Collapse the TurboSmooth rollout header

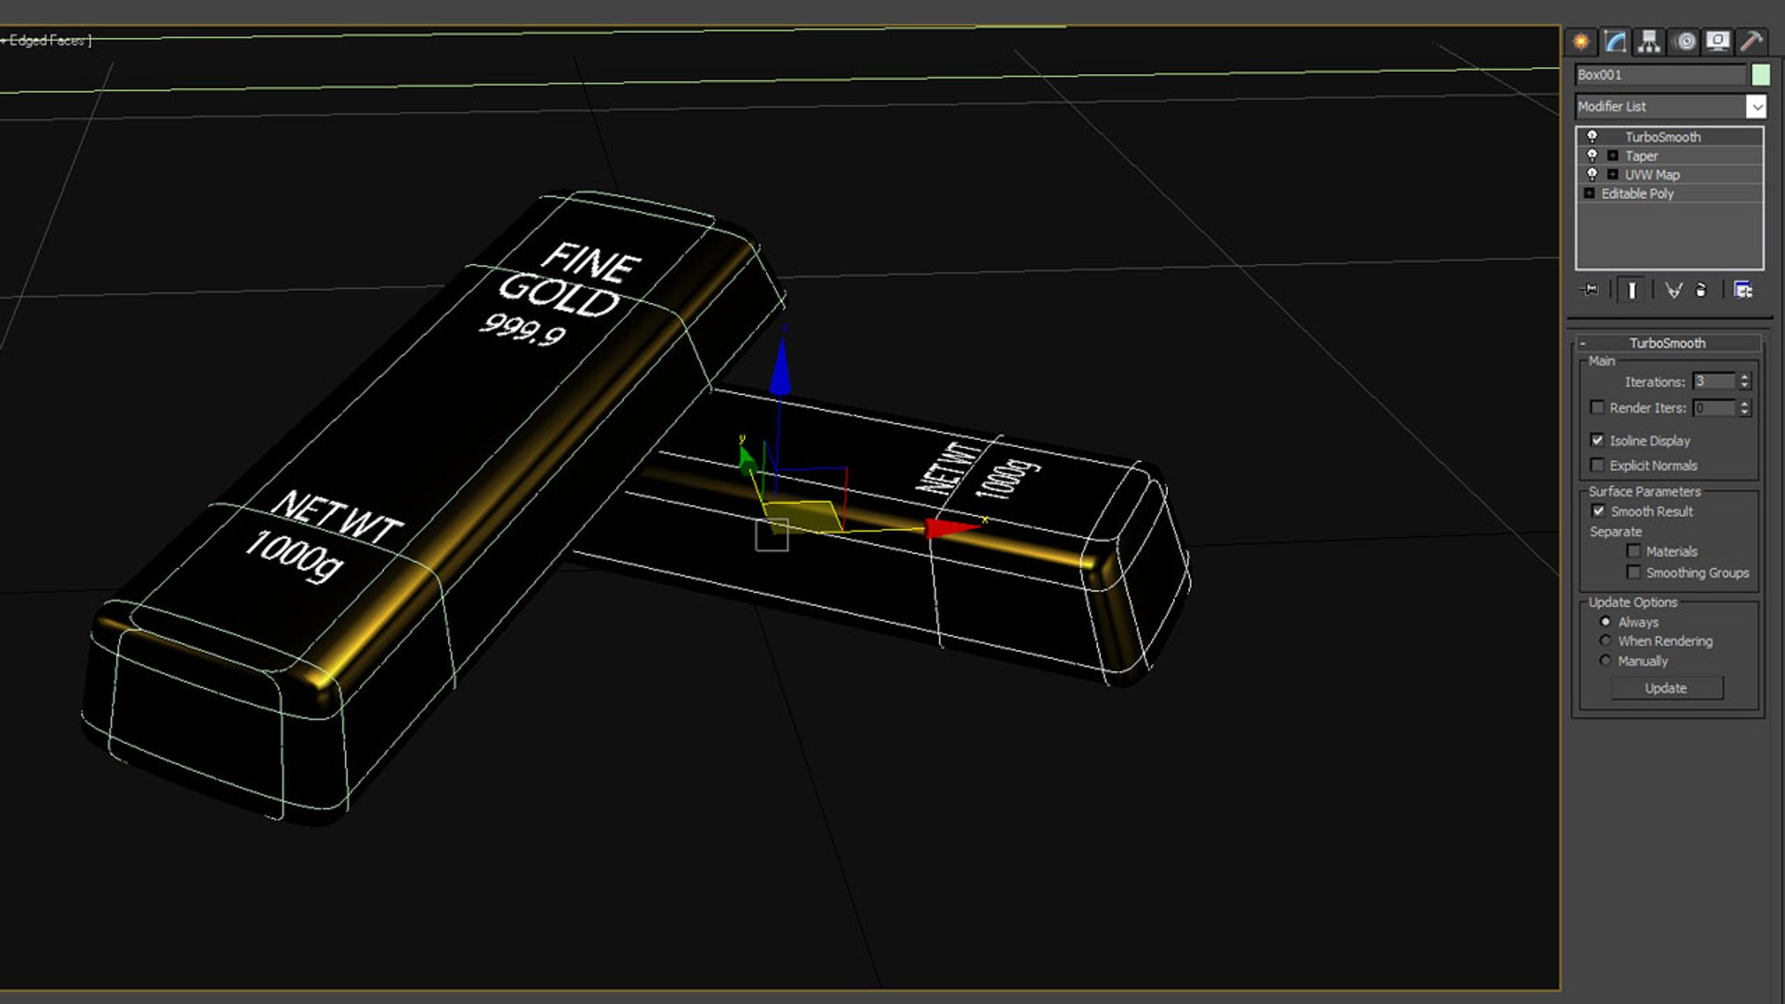1668,343
